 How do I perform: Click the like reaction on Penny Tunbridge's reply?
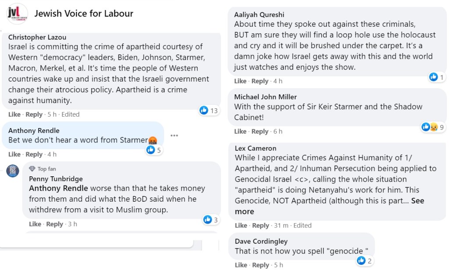point(207,220)
